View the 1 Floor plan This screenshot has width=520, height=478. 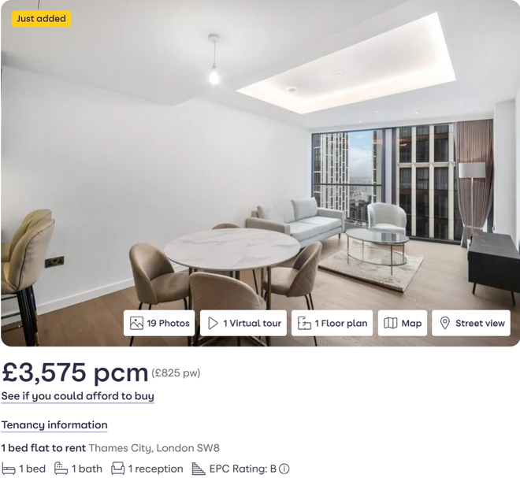coord(332,323)
